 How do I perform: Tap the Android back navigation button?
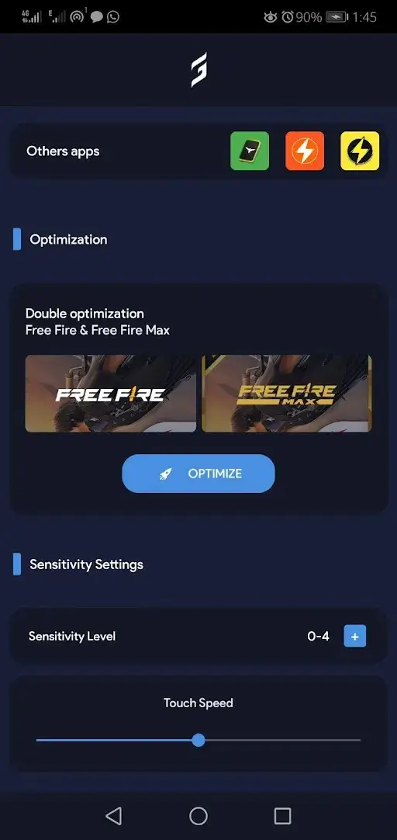113,816
